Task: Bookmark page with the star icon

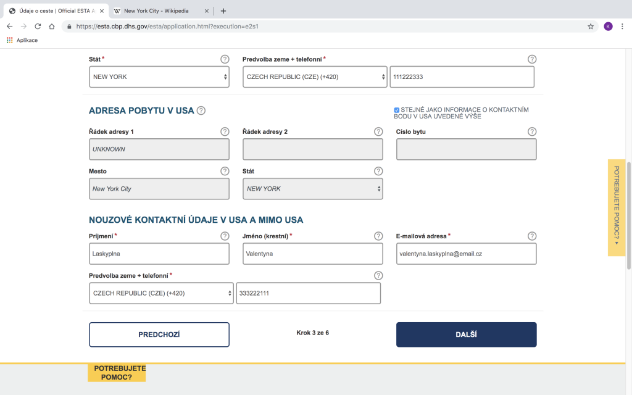Action: [591, 27]
